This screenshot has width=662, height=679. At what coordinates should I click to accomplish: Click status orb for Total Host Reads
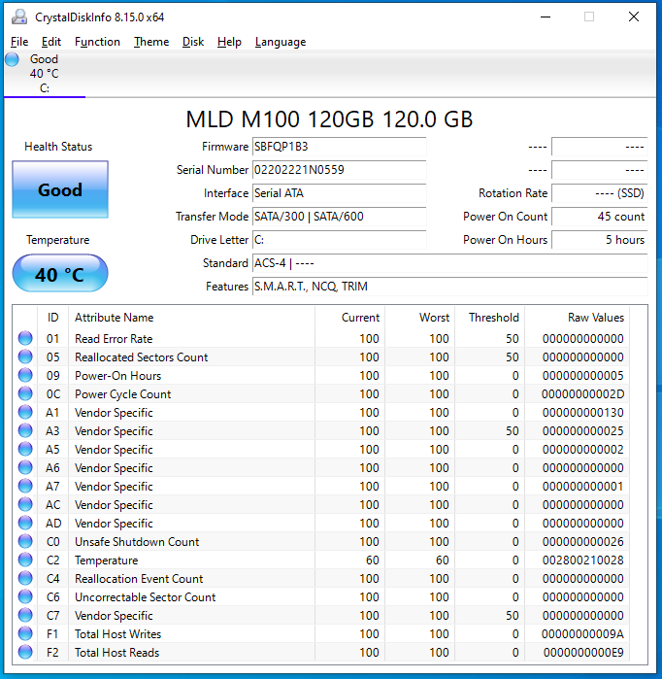pyautogui.click(x=25, y=652)
